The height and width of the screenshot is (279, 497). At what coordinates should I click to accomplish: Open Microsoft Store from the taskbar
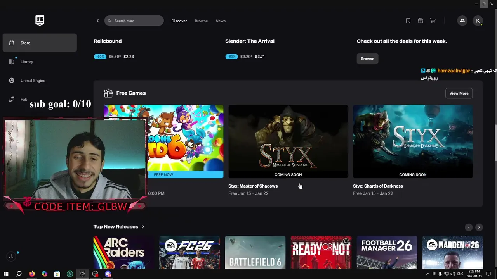point(57,274)
